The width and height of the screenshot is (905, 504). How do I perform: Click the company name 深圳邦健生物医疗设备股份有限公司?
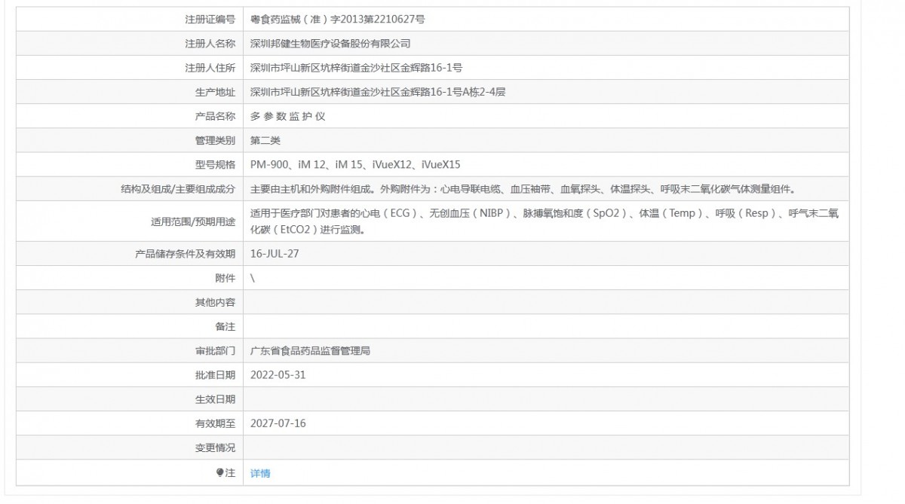(x=330, y=44)
